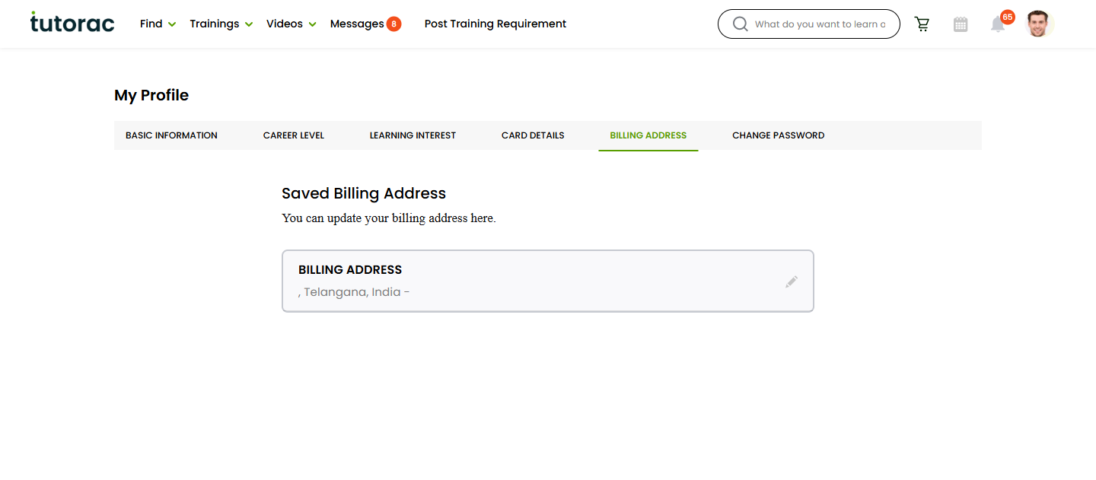Expand the Trainings dropdown menu
This screenshot has height=480, width=1096.
221,24
